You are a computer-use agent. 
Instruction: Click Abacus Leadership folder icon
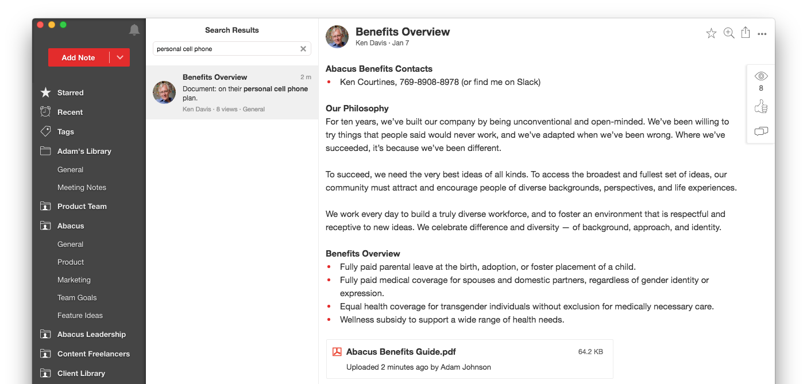pyautogui.click(x=45, y=334)
